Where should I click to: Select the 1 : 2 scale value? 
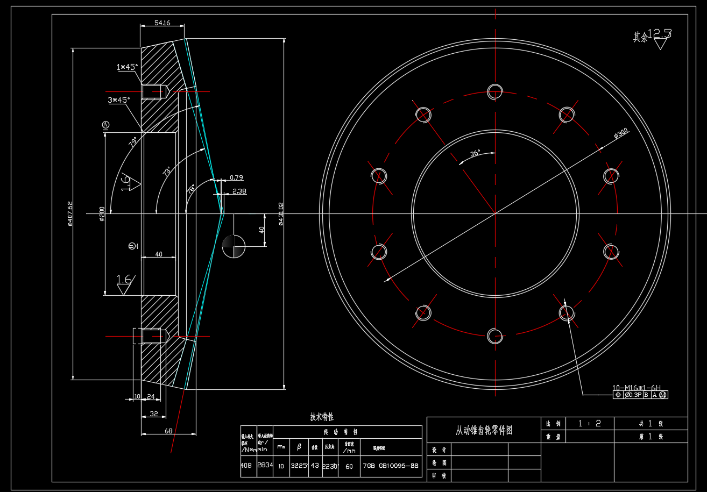(x=590, y=423)
